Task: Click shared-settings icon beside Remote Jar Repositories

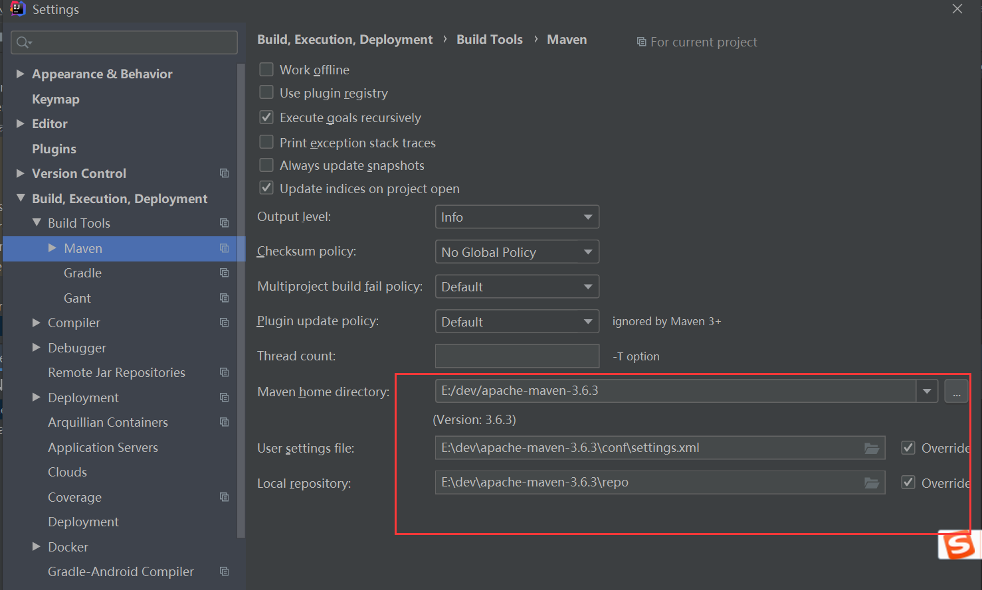Action: [224, 372]
